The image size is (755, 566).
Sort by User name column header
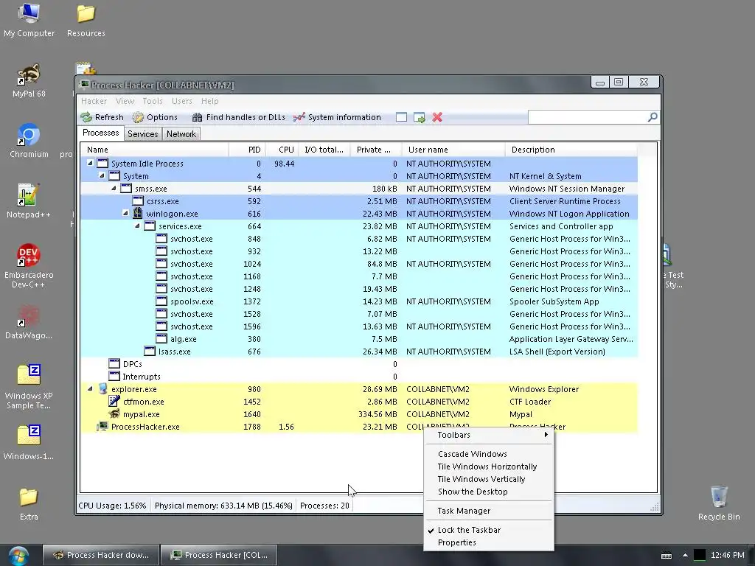pyautogui.click(x=453, y=150)
